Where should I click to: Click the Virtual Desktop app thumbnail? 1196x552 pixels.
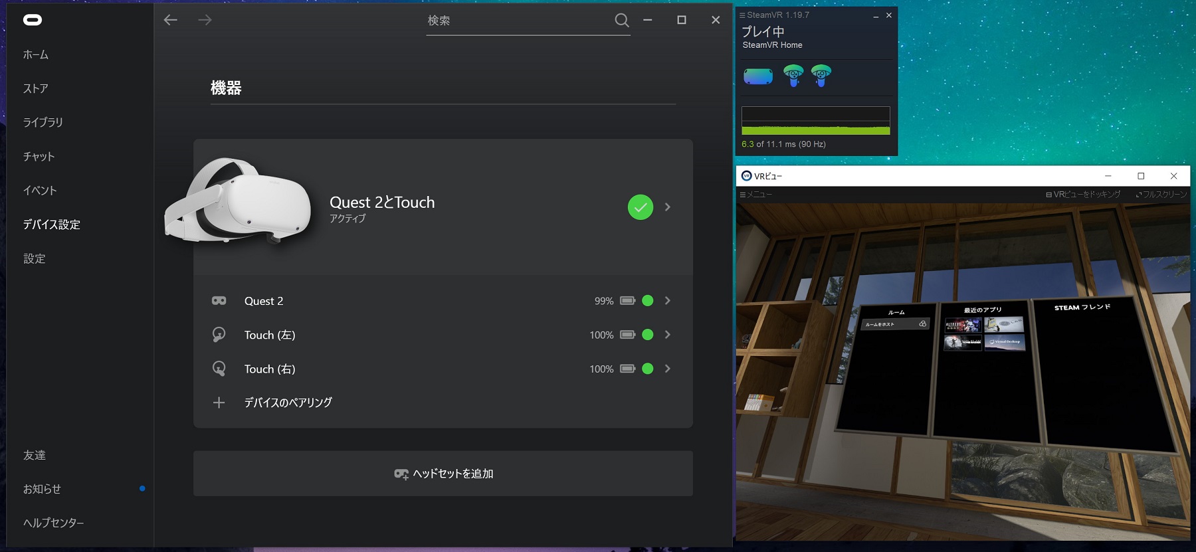click(x=1005, y=342)
